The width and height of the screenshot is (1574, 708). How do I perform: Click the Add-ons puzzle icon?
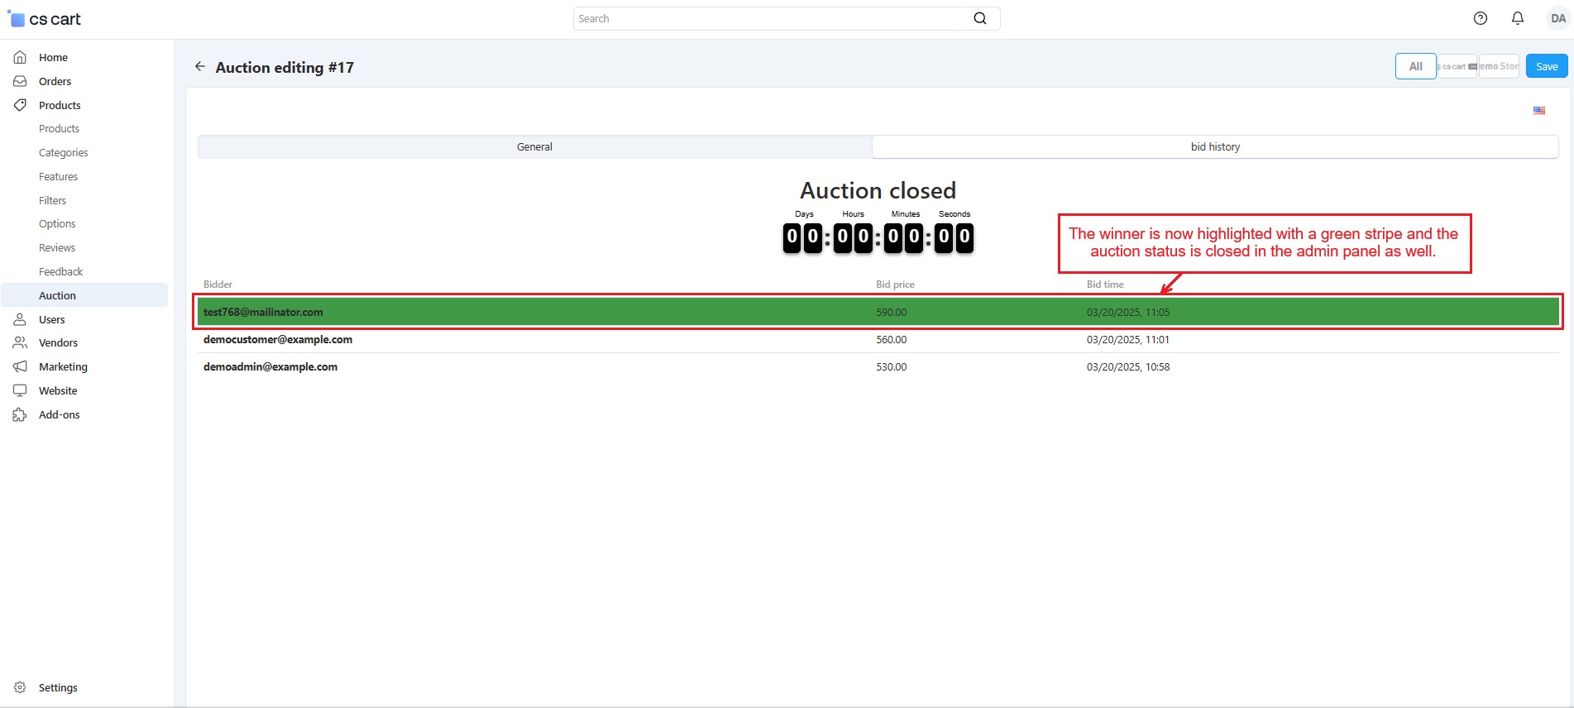[x=20, y=414]
